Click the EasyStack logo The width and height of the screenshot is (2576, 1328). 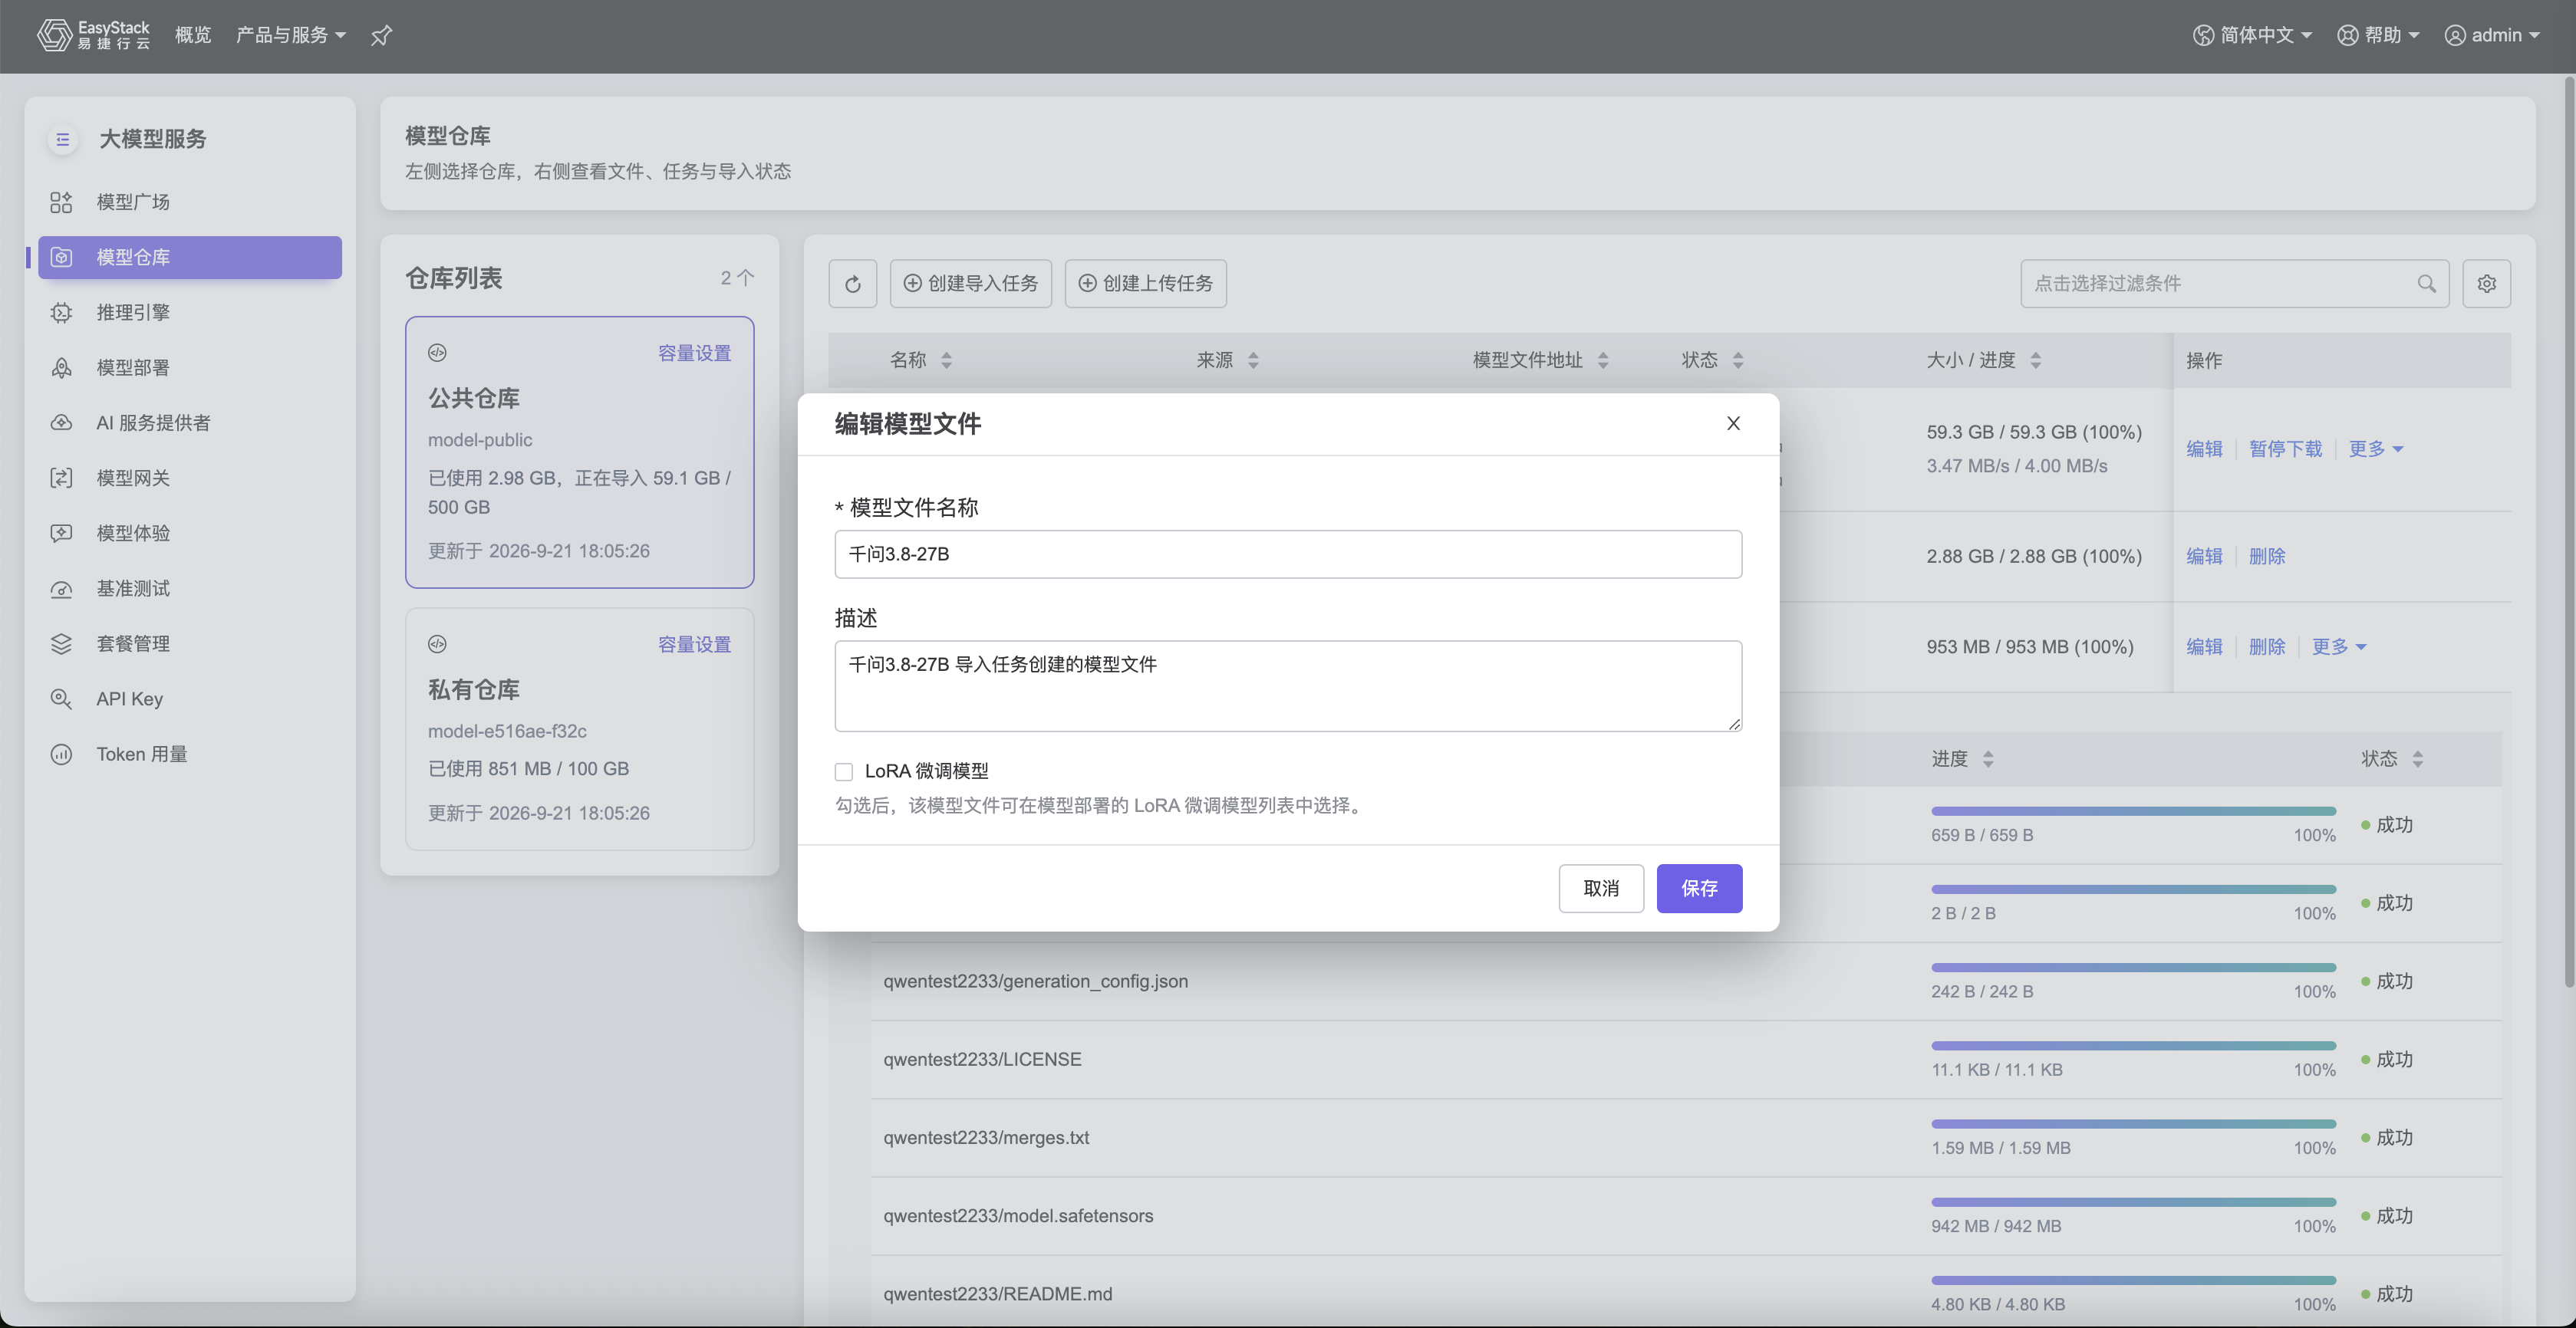[93, 35]
